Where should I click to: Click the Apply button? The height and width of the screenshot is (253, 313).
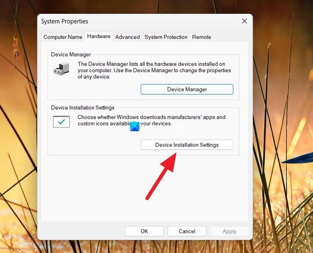[x=229, y=231]
